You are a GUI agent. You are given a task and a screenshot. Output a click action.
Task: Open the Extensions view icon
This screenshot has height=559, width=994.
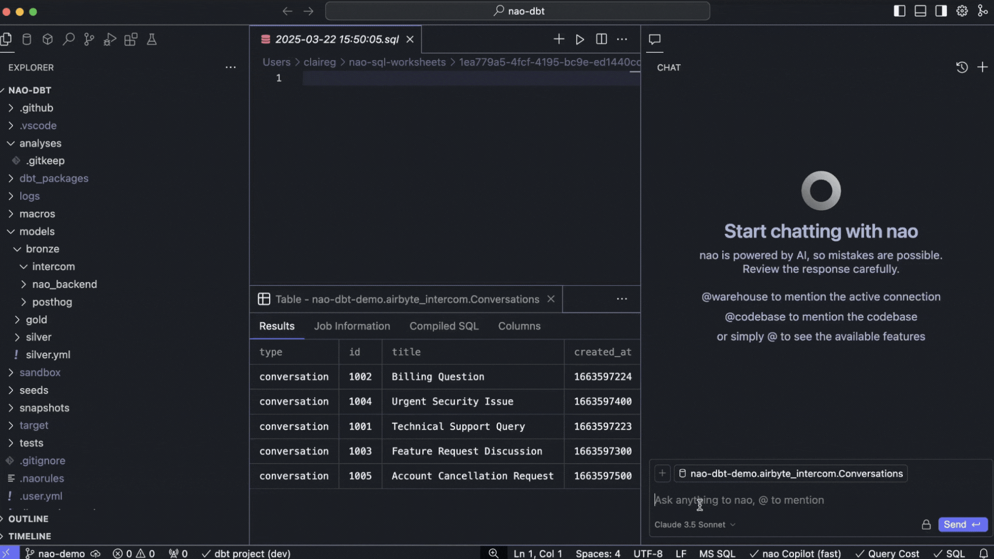(130, 39)
